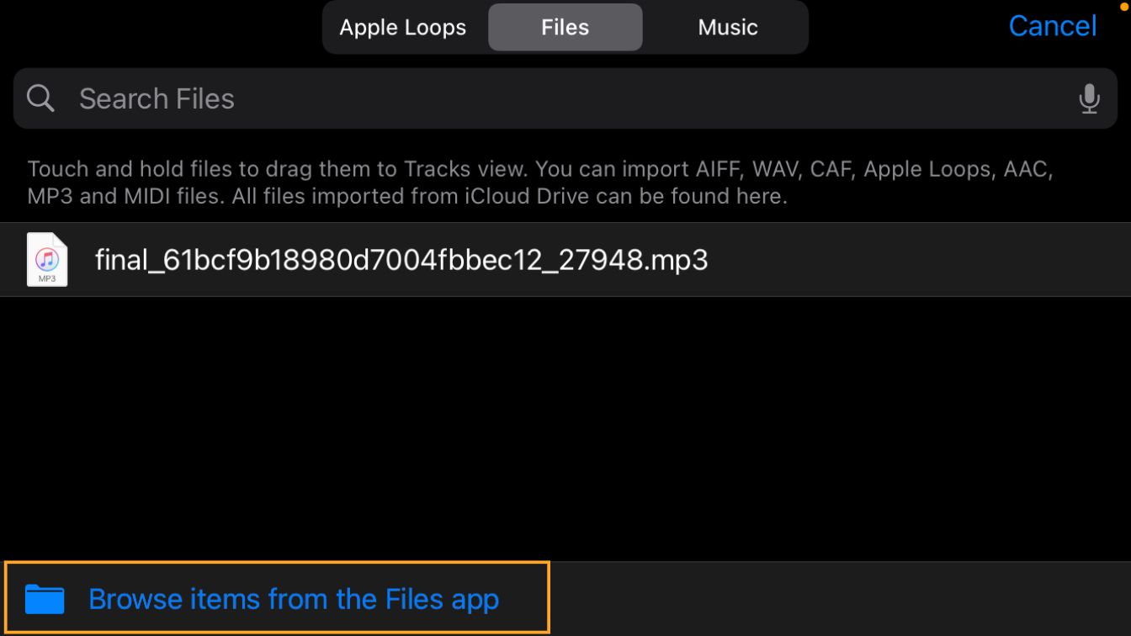Click the import instructions help text
The width and height of the screenshot is (1131, 636).
(x=539, y=183)
